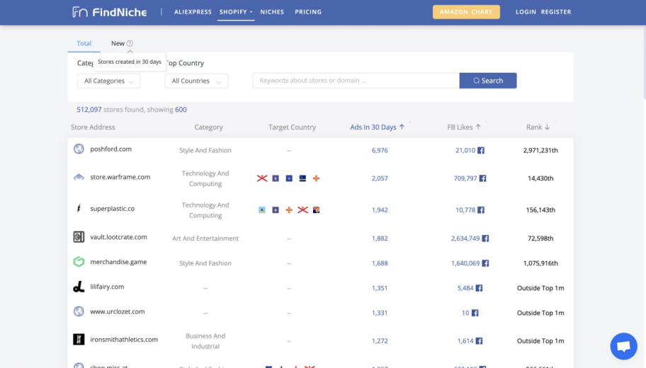646x368 pixels.
Task: Open Facebook icon for lilifairy.com
Action: pos(479,288)
